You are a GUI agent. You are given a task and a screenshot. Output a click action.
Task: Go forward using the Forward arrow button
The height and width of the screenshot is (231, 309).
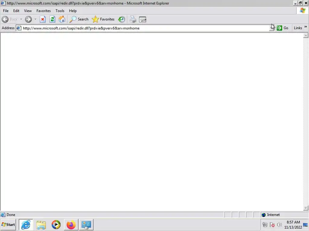tap(28, 19)
